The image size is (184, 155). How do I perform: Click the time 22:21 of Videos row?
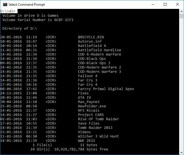pos(32,132)
